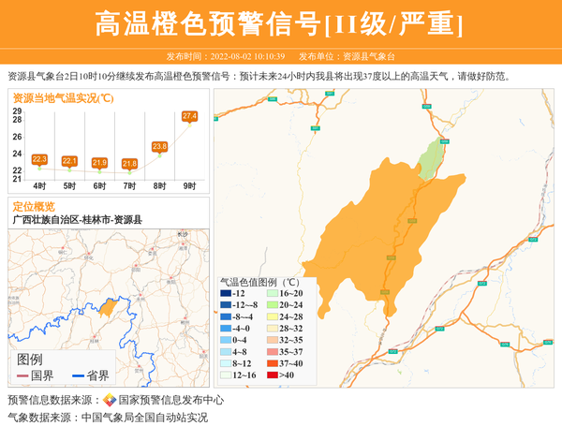Click the warning description paragraph
The height and width of the screenshot is (441, 562).
(259, 76)
